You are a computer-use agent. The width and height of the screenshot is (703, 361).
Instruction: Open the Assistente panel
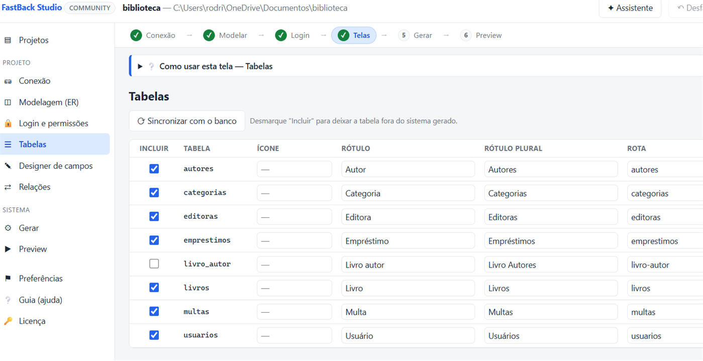(630, 8)
